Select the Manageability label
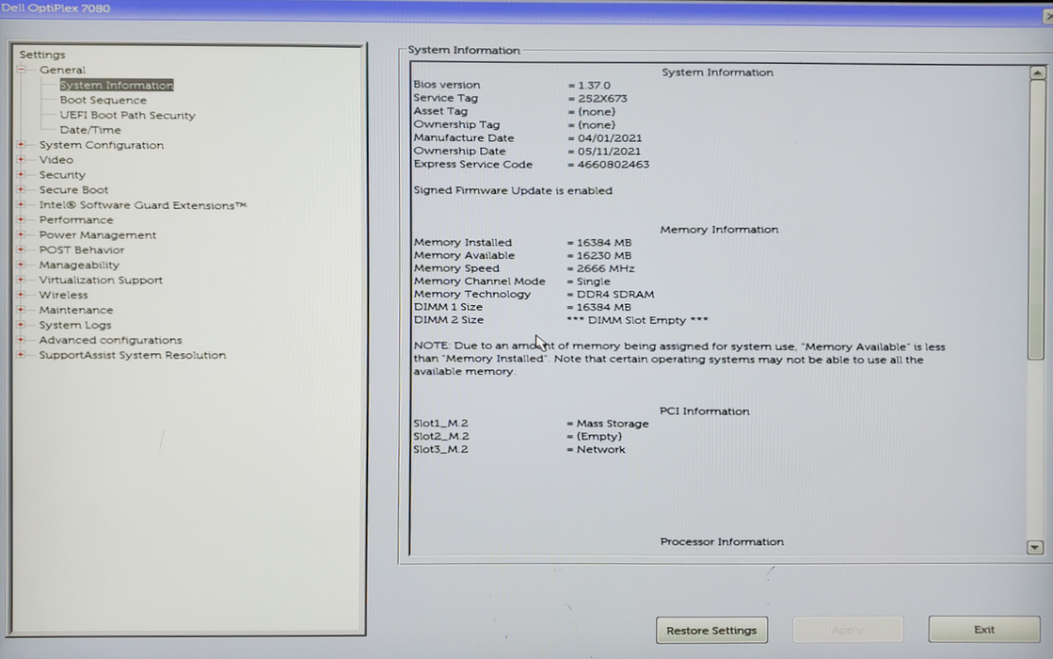Viewport: 1053px width, 659px height. 79,265
